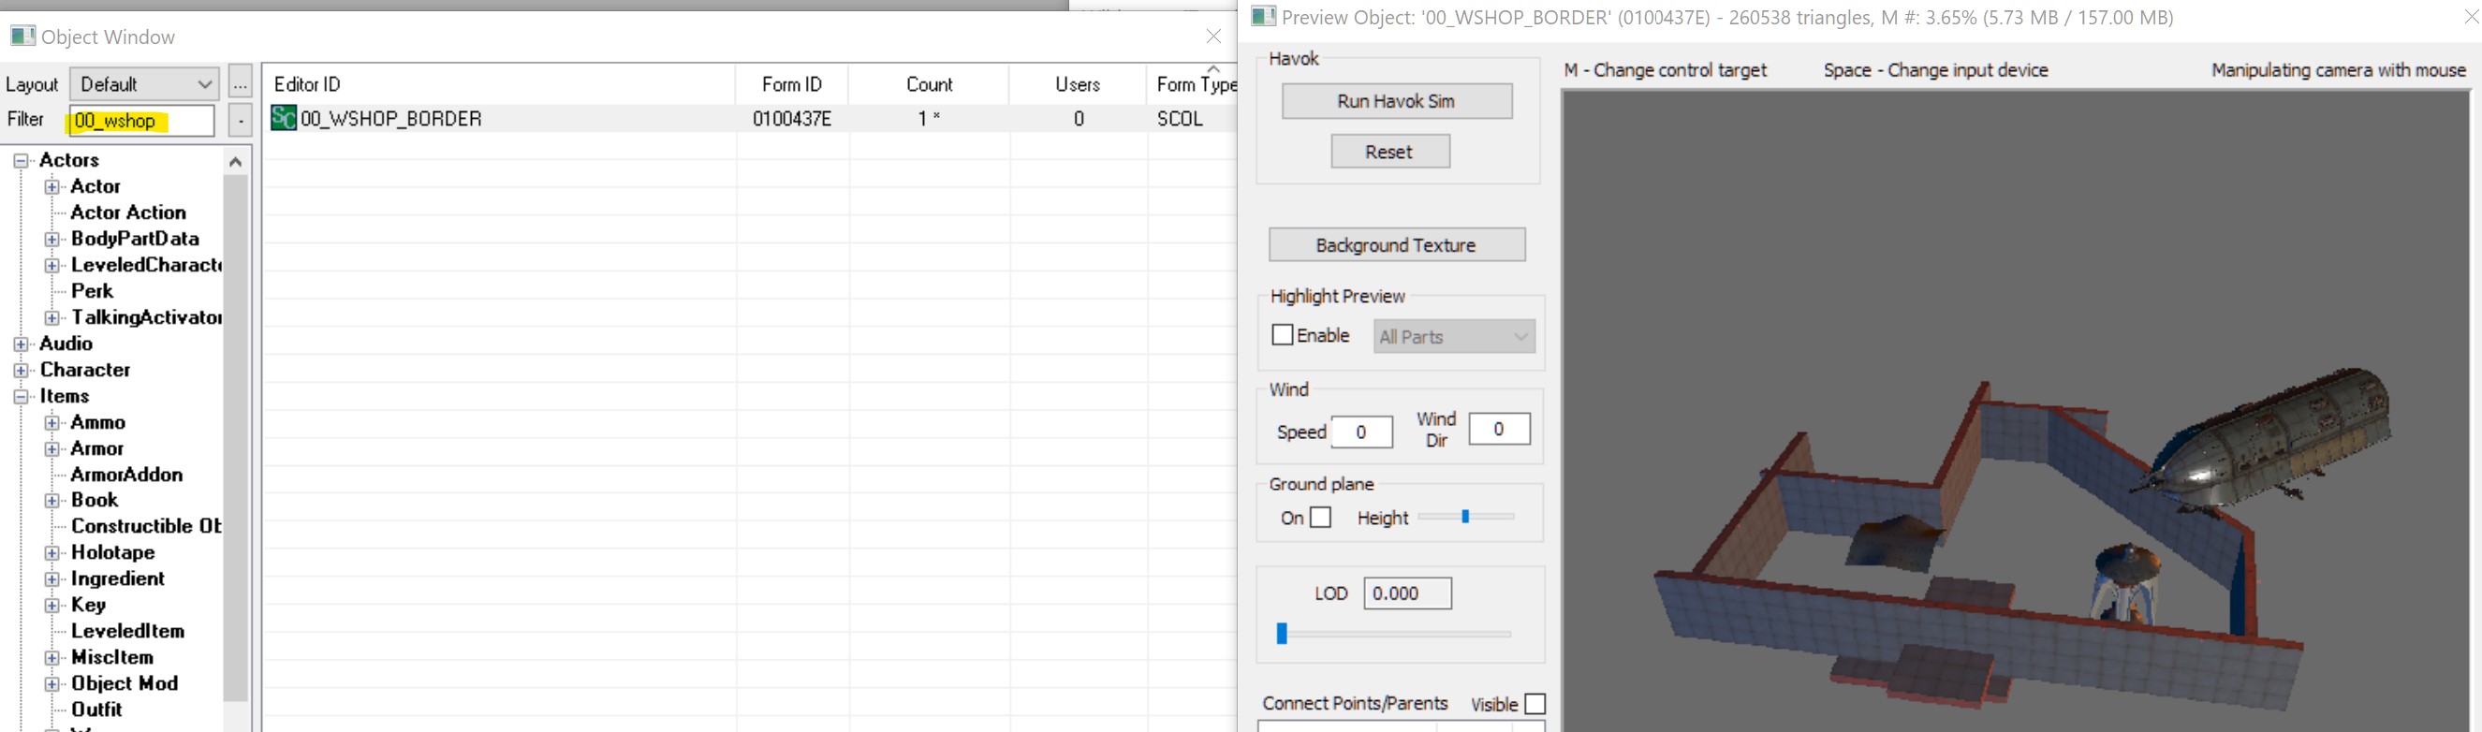Click the Filter text field
Viewport: 2482px width, 732px height.
tap(140, 121)
